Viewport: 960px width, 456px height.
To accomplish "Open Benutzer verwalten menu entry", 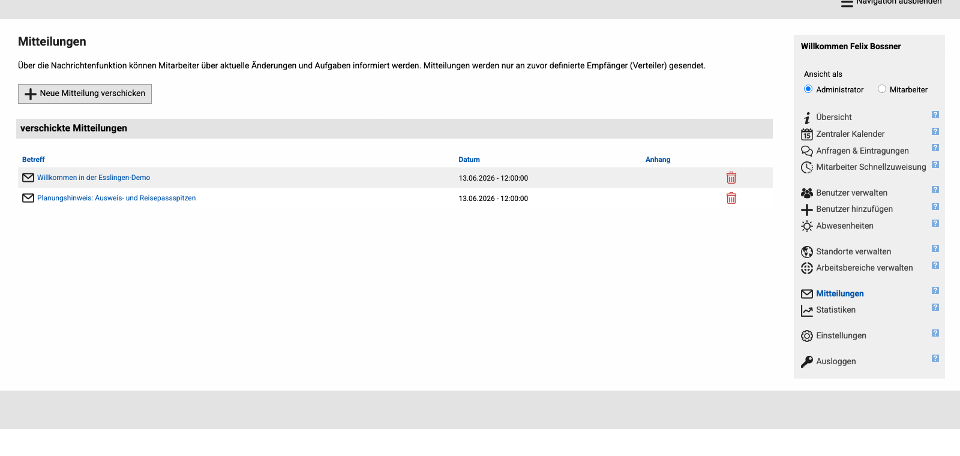I will click(851, 193).
